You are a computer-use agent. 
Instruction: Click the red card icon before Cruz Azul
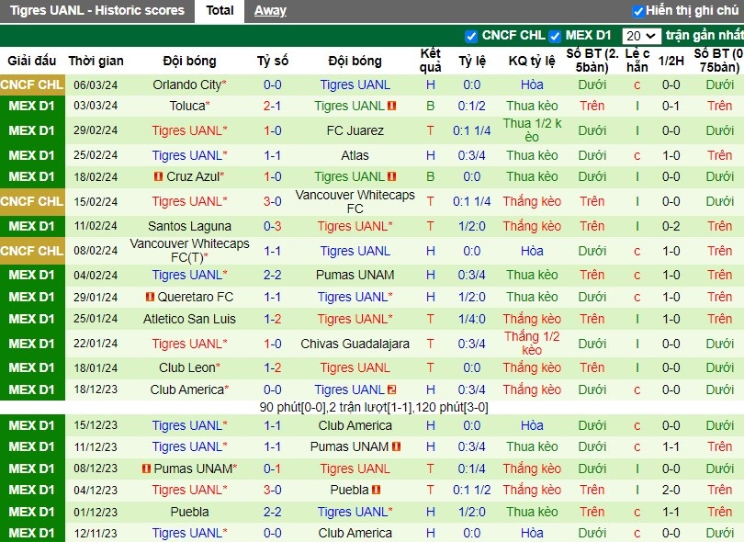[x=159, y=176]
